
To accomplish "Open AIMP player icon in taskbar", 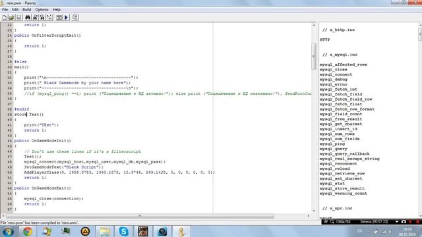I will pos(85,231).
